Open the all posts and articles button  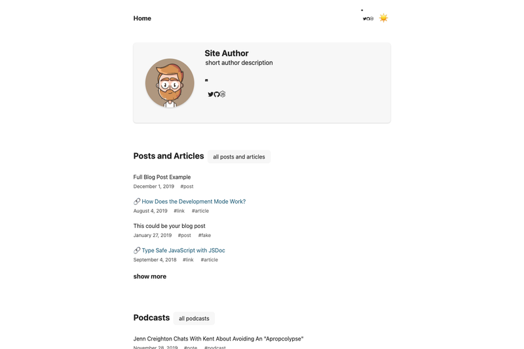(239, 156)
